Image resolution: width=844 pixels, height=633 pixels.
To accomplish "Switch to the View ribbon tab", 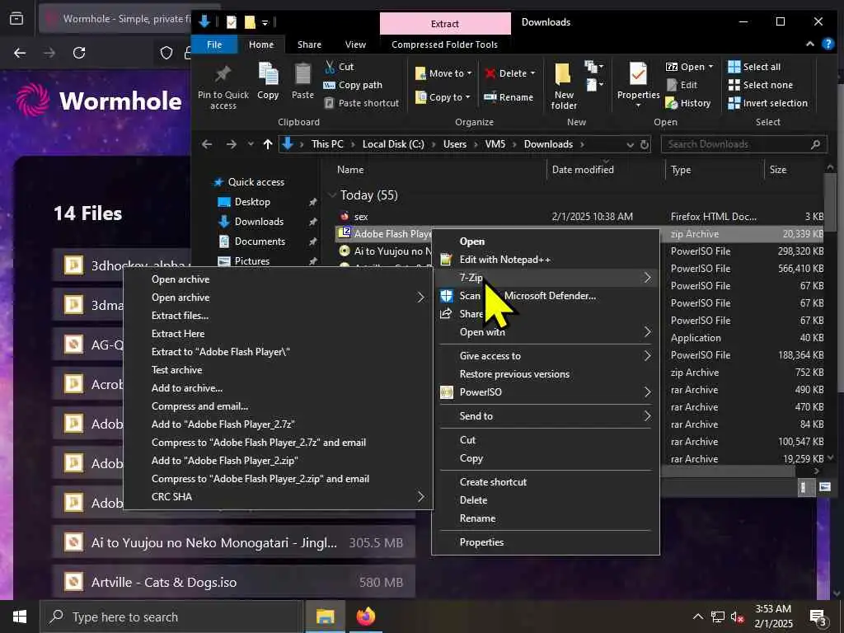I will tap(355, 45).
